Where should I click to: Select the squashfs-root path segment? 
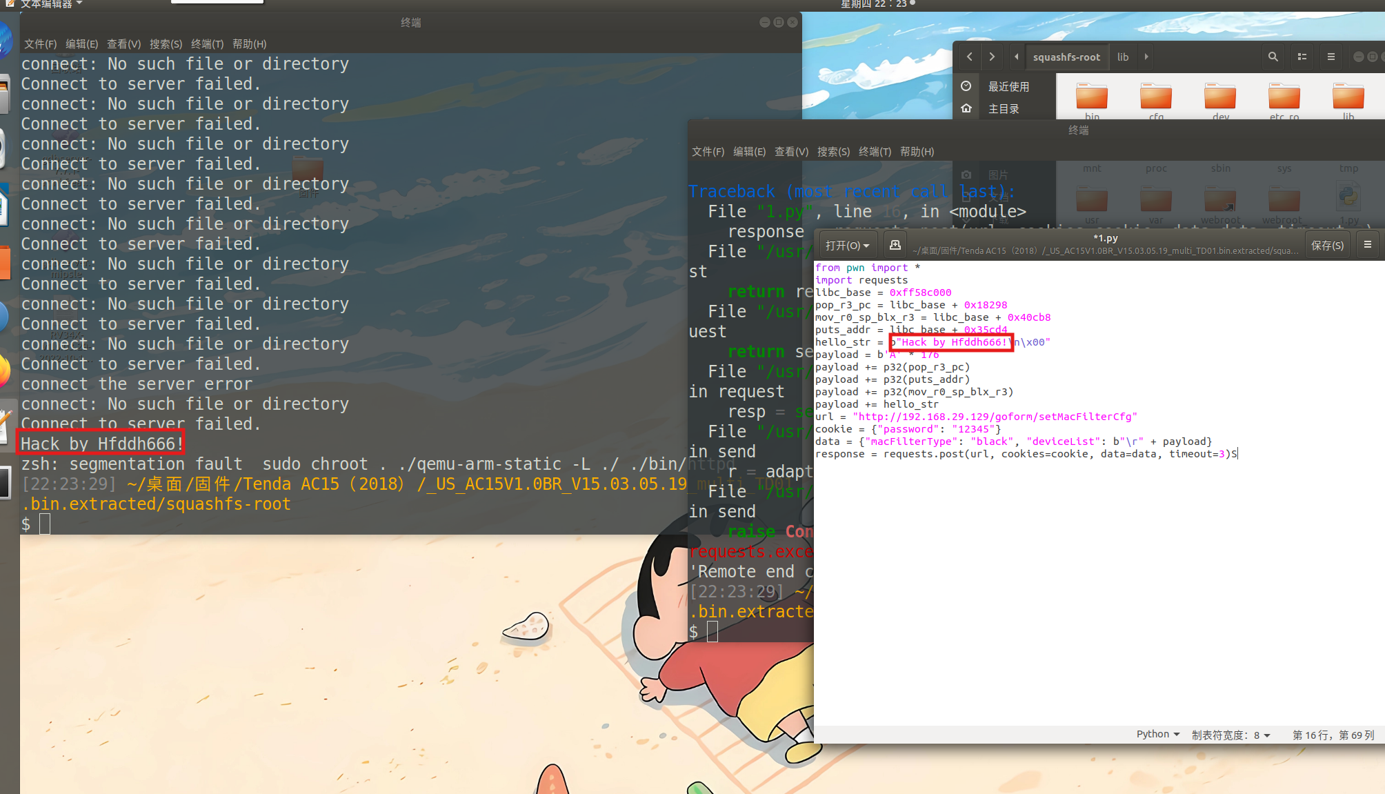coord(1066,57)
